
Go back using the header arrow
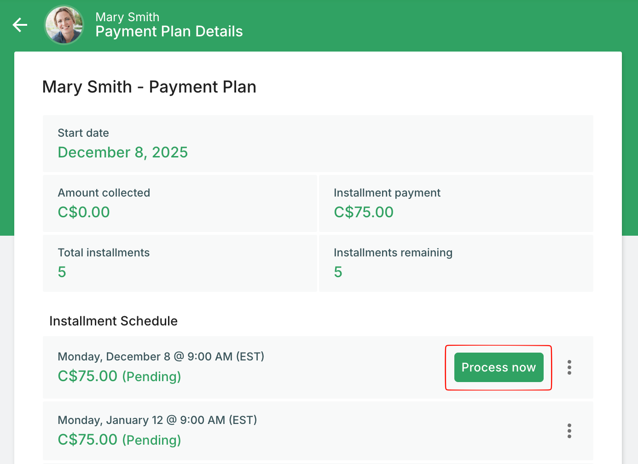click(20, 25)
